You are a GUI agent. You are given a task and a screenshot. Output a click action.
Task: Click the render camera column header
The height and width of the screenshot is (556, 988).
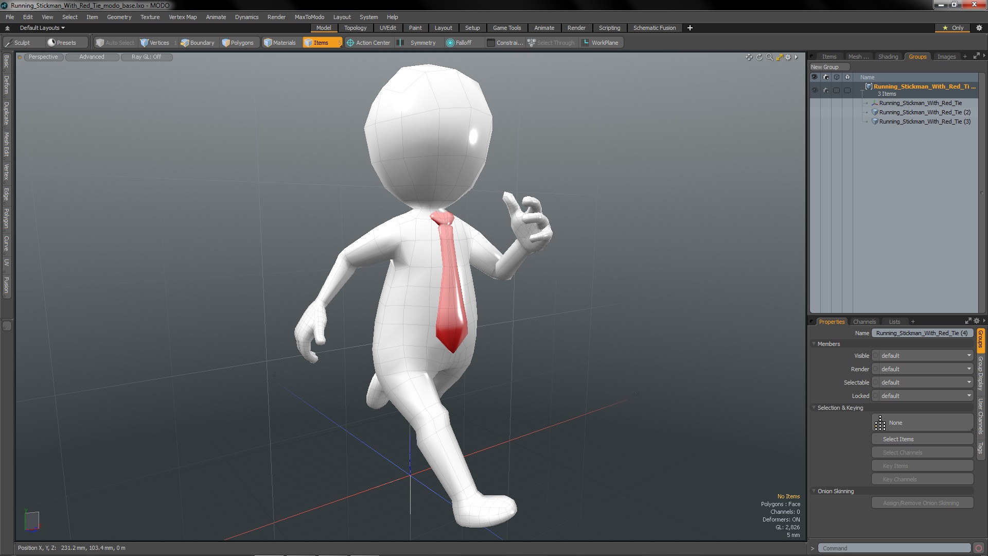coord(826,77)
